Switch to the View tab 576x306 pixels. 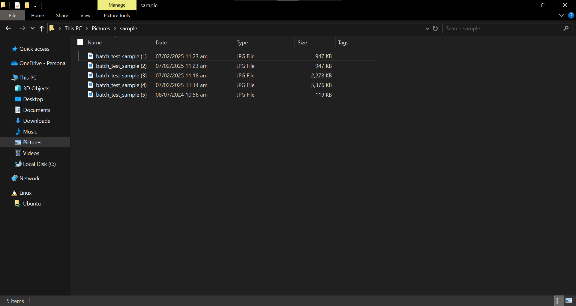[x=85, y=15]
